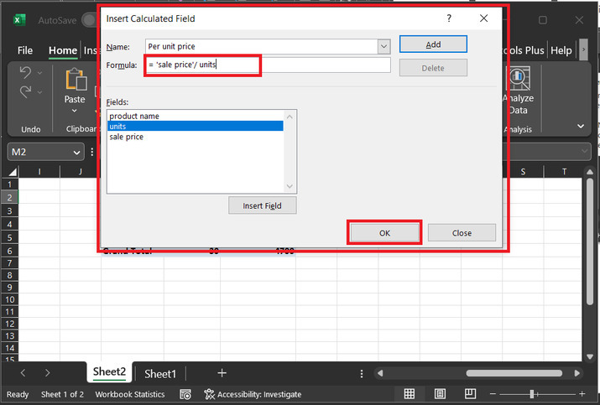This screenshot has width=600, height=405.
Task: Click the macro recording status icon
Action: 185,394
